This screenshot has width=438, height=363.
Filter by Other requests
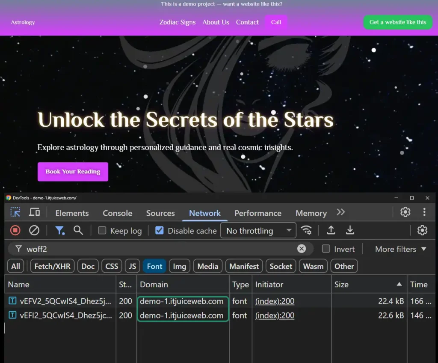click(344, 266)
